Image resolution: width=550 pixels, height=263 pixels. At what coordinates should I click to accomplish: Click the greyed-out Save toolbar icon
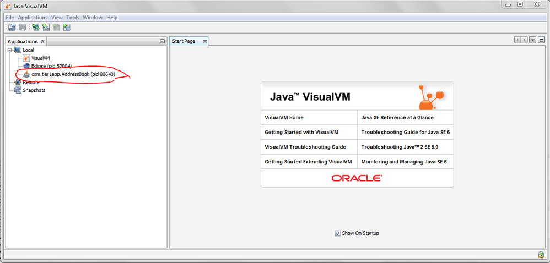click(x=23, y=27)
